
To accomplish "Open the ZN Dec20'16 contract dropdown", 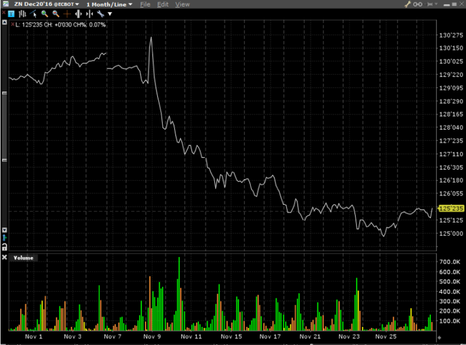I will tap(46, 4).
